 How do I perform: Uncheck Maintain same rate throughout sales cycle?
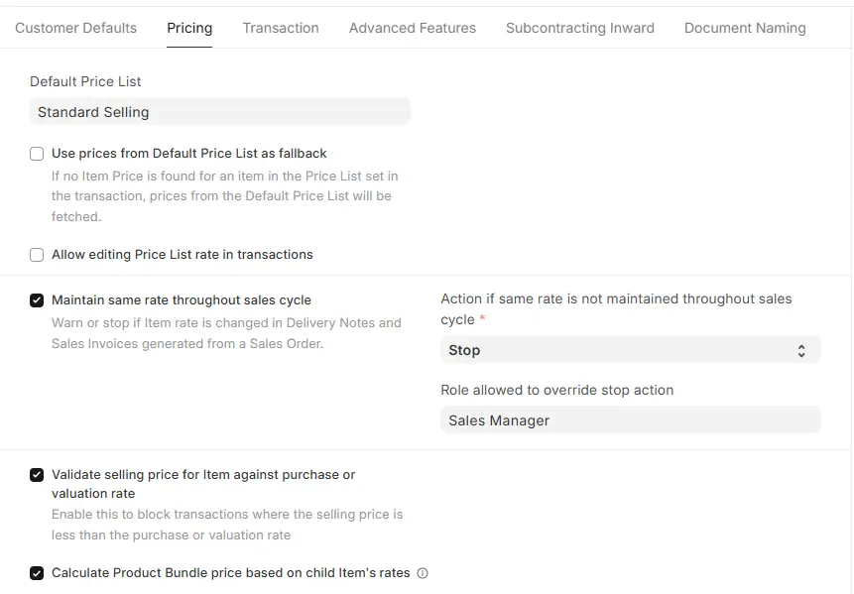(37, 300)
